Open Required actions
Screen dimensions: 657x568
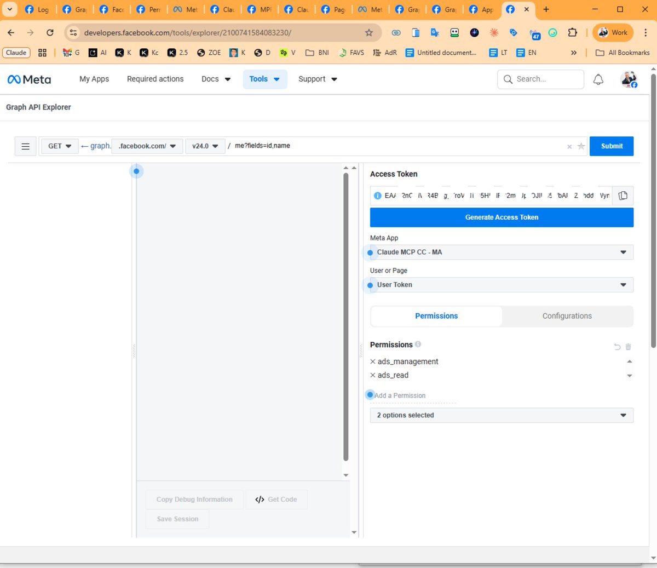click(155, 79)
